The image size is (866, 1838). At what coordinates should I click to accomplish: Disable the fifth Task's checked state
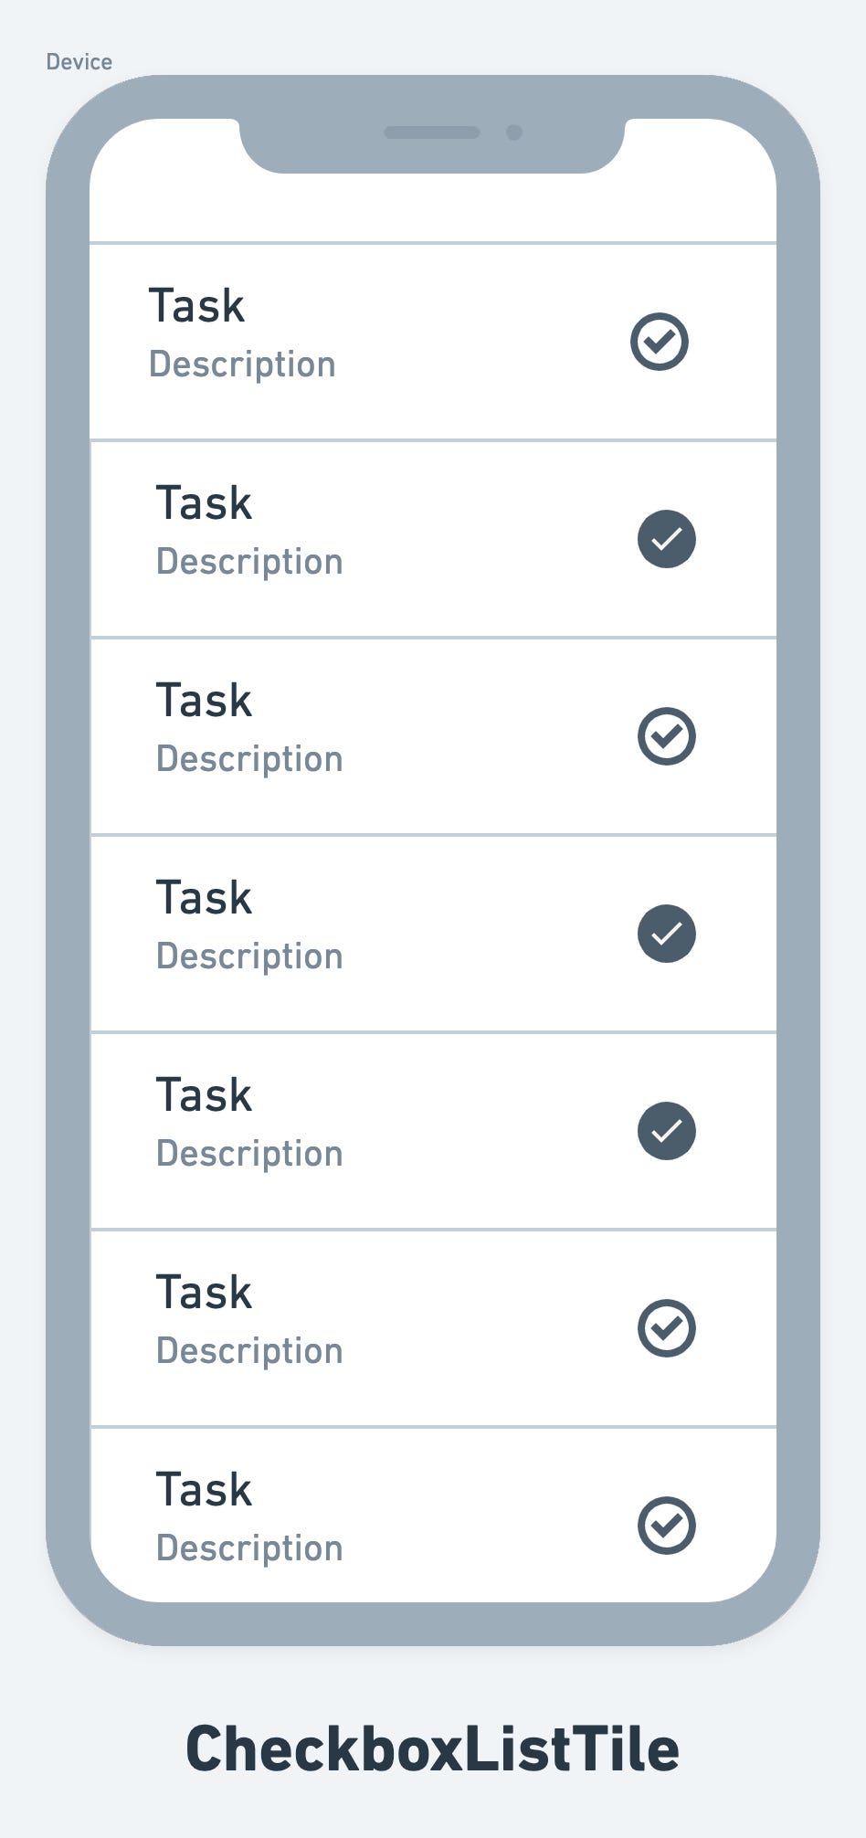[x=667, y=1131]
